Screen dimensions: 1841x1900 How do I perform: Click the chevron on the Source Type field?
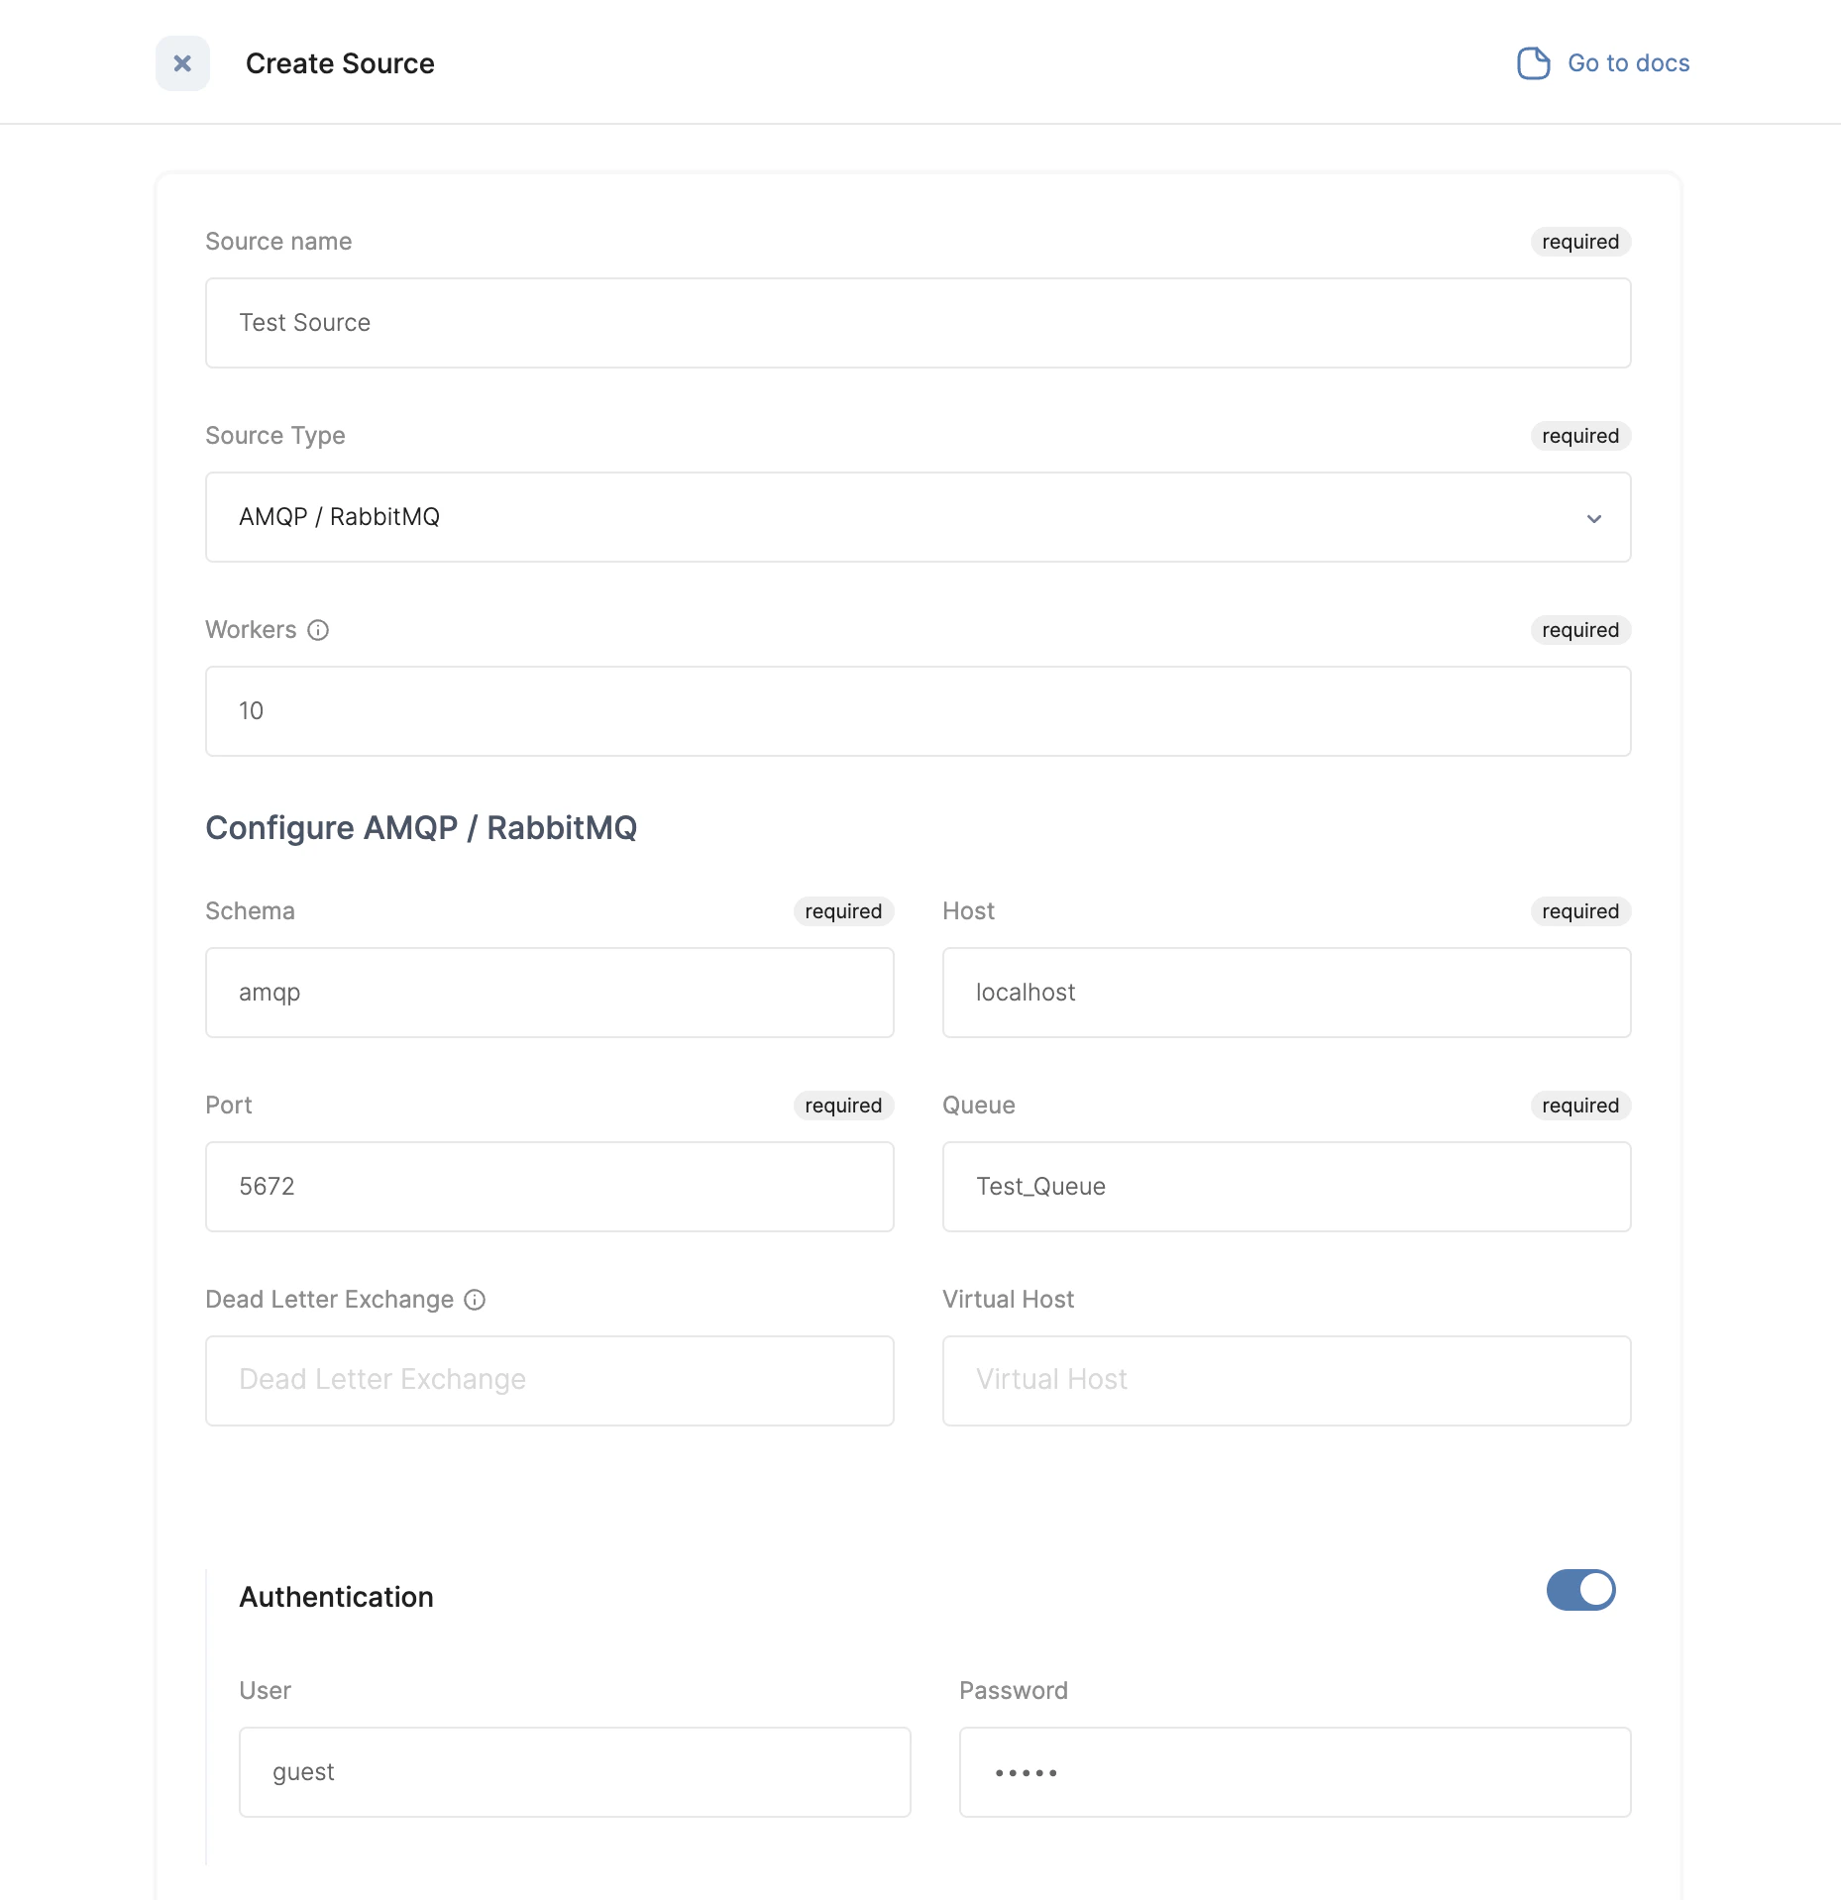click(x=1593, y=517)
